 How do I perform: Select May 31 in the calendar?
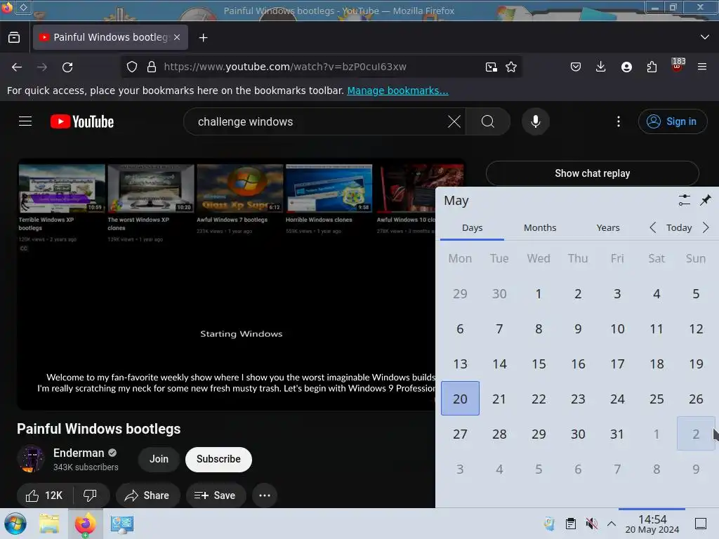pos(617,434)
